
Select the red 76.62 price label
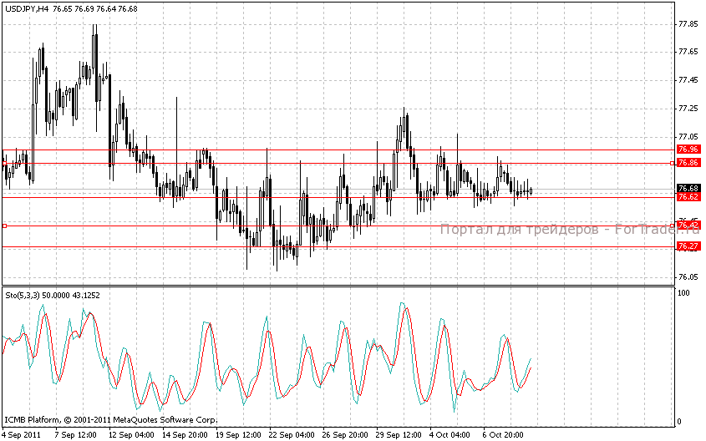point(688,197)
